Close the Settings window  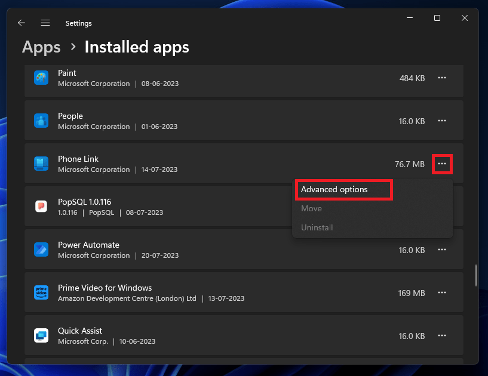click(x=464, y=18)
